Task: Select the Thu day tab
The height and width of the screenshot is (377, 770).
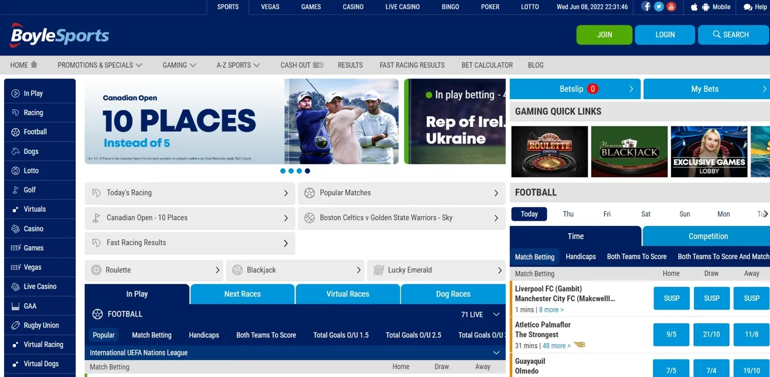Action: click(x=568, y=214)
